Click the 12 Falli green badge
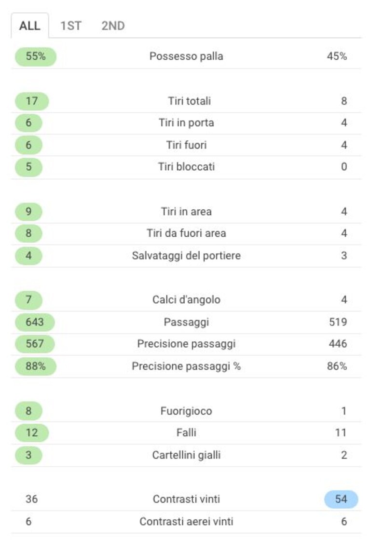This screenshot has height=541, width=370. [x=32, y=433]
